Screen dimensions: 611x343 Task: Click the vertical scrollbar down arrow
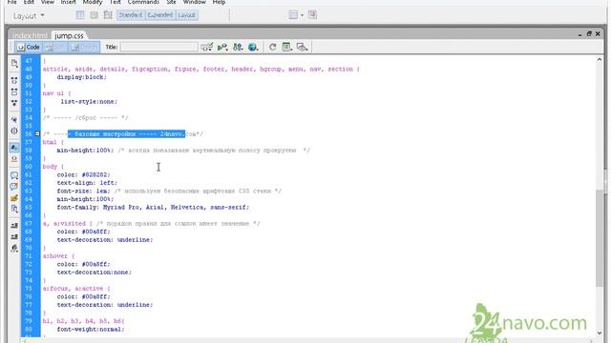(600, 333)
